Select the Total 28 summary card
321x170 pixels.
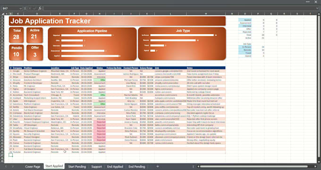[x=16, y=35]
